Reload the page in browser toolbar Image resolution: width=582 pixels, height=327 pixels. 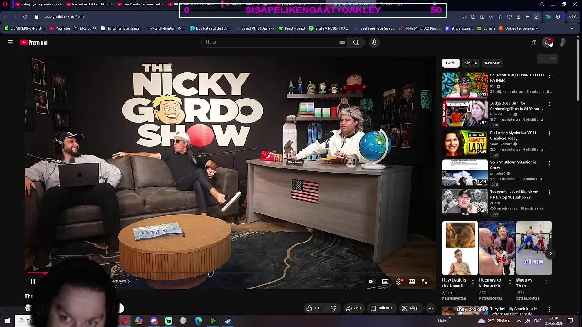[25, 17]
